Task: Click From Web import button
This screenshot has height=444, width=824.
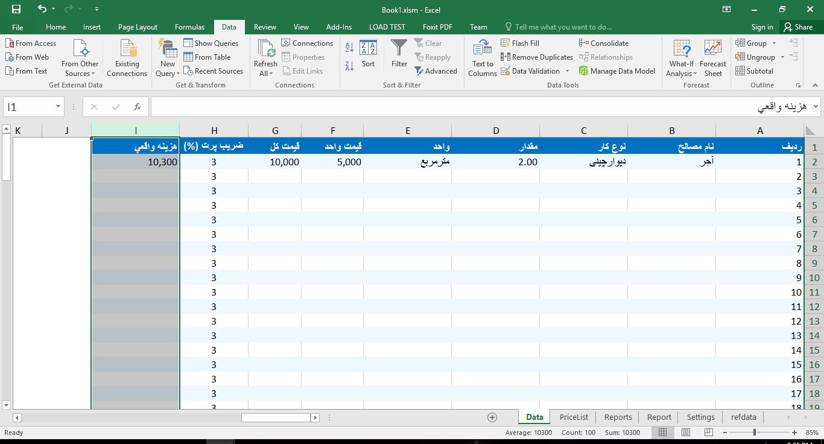Action: coord(27,57)
